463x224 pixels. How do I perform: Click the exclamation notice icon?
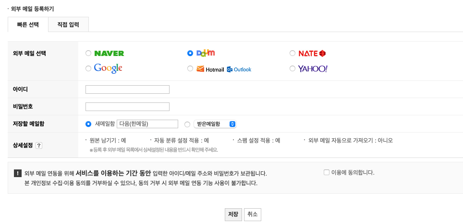click(x=18, y=173)
